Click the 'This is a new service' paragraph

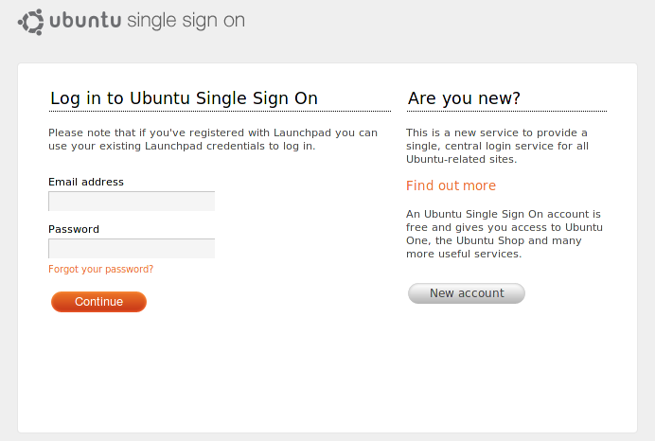coord(497,146)
